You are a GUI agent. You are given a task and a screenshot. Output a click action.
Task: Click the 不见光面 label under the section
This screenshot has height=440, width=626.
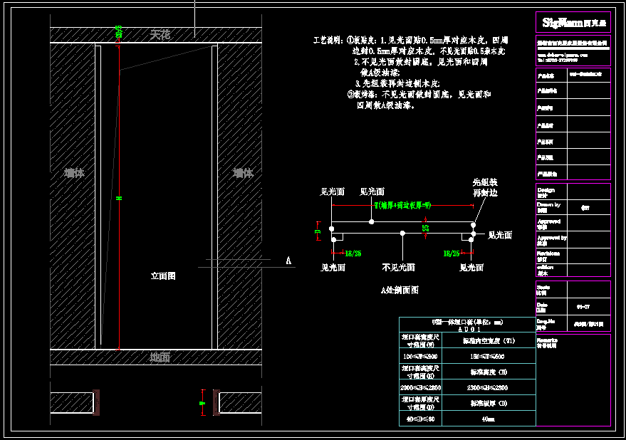[x=399, y=268]
